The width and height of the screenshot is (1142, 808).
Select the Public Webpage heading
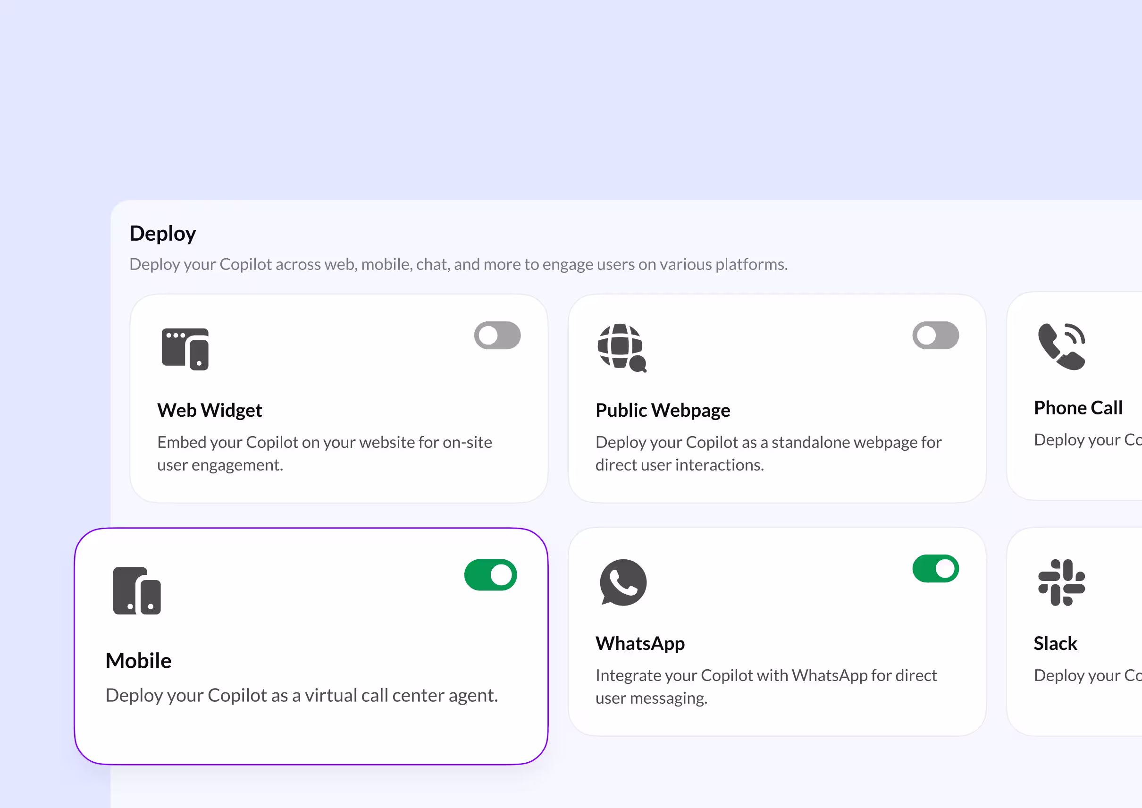[x=663, y=410]
